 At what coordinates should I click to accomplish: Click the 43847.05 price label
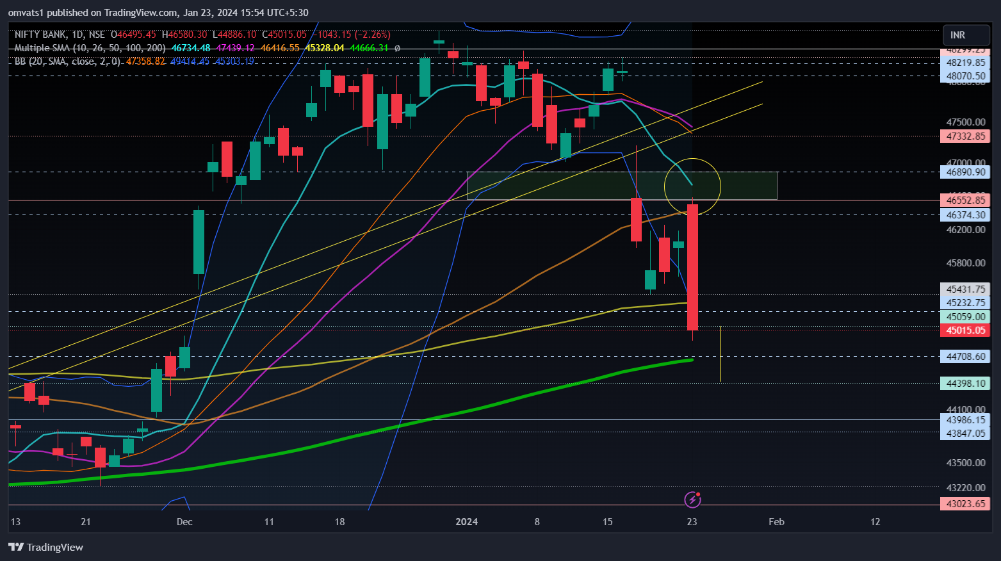click(965, 434)
